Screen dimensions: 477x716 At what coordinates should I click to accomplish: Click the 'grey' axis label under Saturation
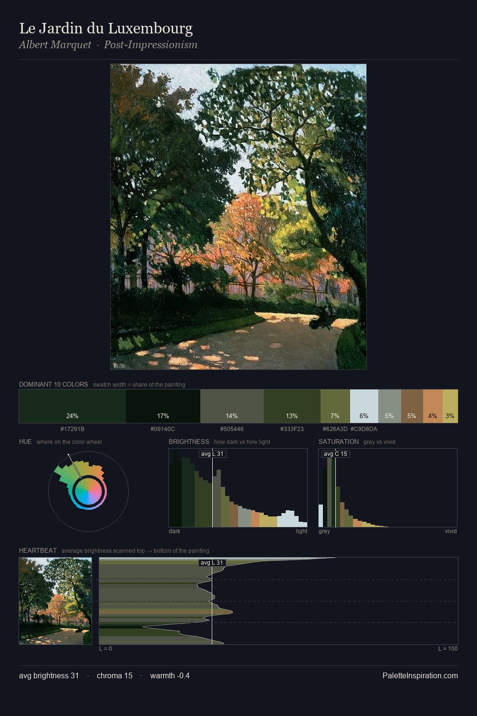click(324, 531)
